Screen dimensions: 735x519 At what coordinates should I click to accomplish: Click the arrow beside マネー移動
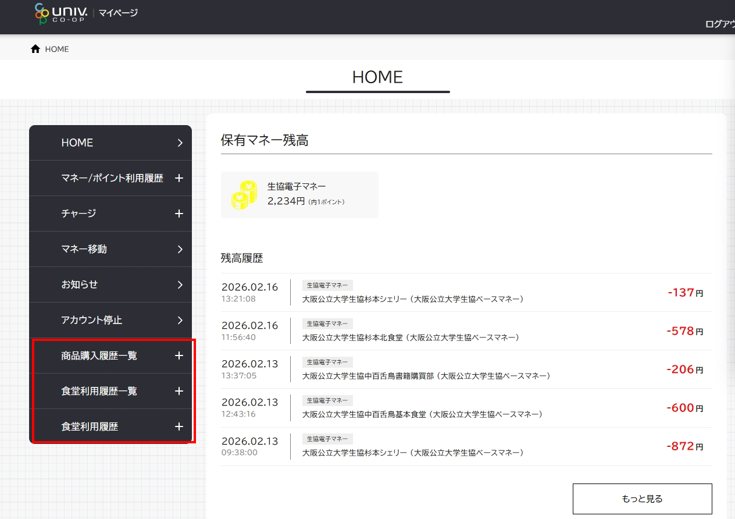tap(180, 250)
